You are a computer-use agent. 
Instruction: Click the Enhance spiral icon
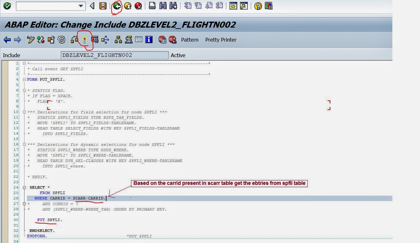(x=62, y=40)
